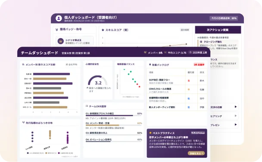Click the 2025年度 上期 period chip
262x162 pixels.
(x=198, y=53)
